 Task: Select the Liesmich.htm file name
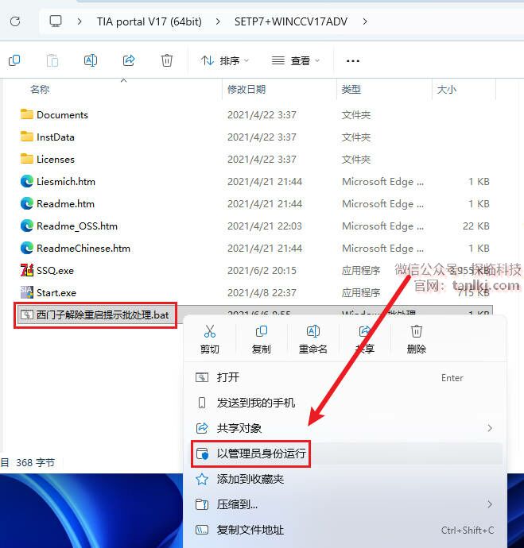[x=66, y=182]
